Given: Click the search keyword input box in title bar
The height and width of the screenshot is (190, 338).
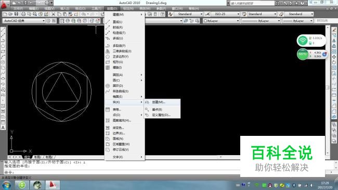Looking at the screenshot, I should click(x=252, y=3).
